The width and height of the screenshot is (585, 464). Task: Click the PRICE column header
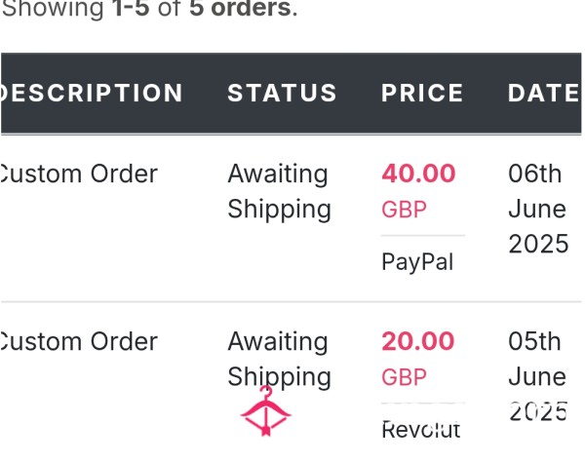tap(422, 93)
